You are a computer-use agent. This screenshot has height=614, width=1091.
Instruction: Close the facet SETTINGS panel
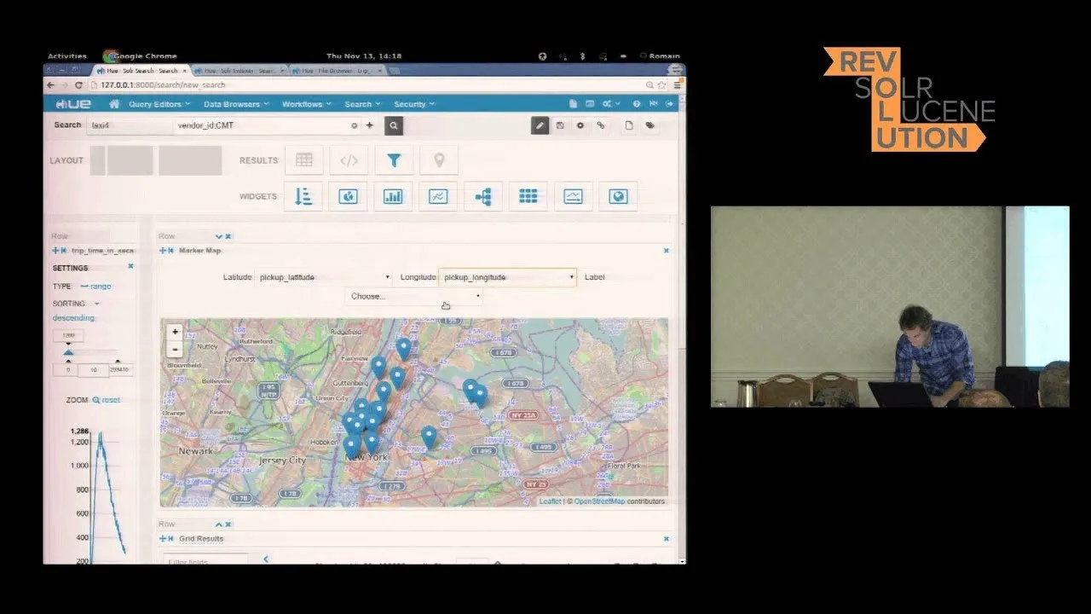130,266
